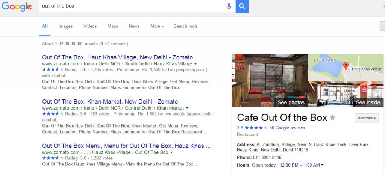Expand the opening hours dropdown
385x173 pixels.
point(322,165)
